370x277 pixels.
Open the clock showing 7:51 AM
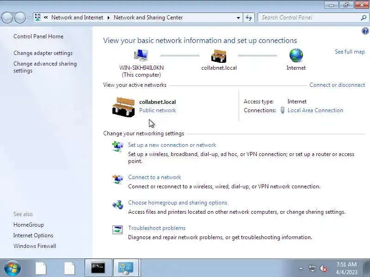coord(346,268)
